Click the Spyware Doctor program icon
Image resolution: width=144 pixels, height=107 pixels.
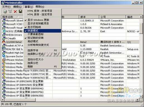(x=4, y=56)
